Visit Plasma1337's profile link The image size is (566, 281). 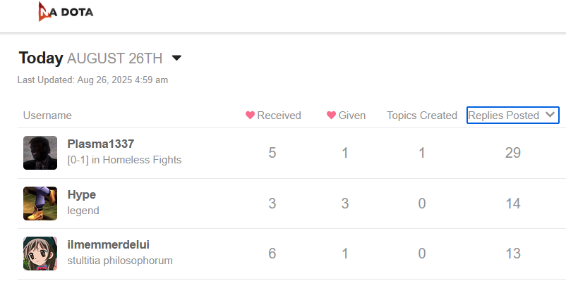[101, 144]
